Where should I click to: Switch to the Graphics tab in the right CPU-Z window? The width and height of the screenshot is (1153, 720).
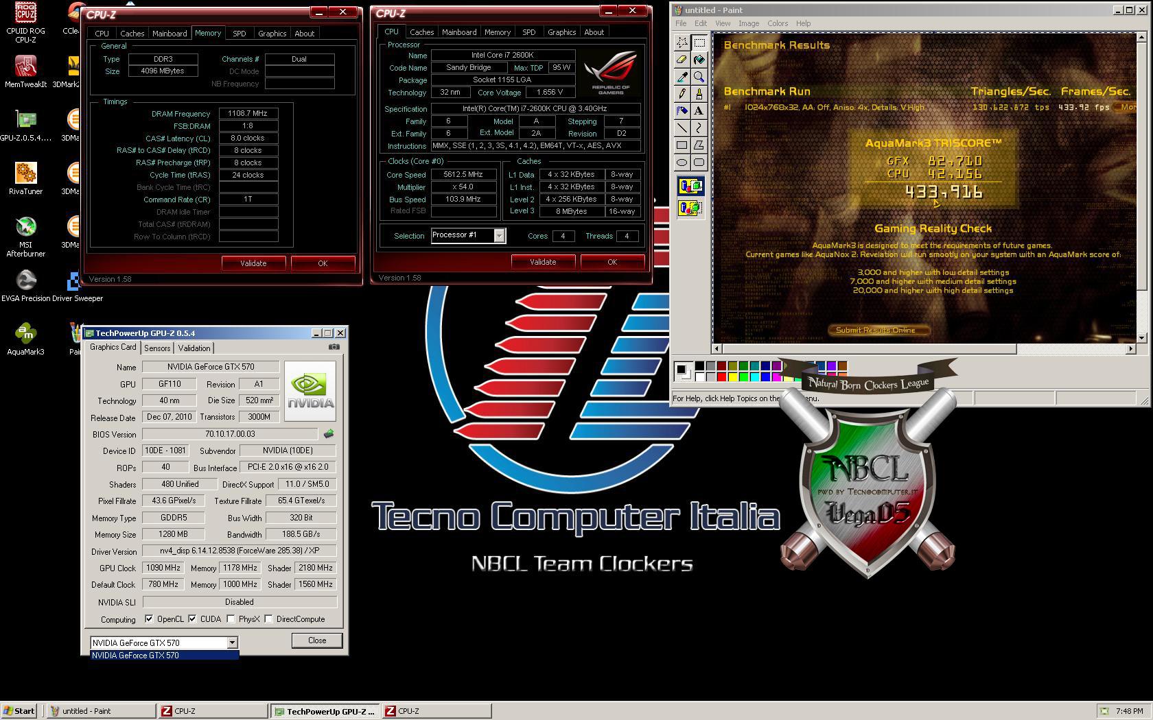(x=561, y=32)
